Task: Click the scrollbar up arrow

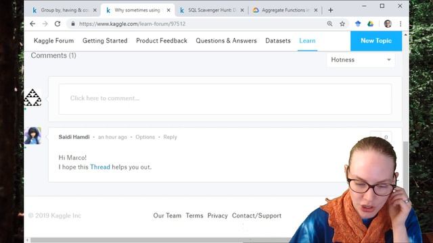Action: pos(405,35)
